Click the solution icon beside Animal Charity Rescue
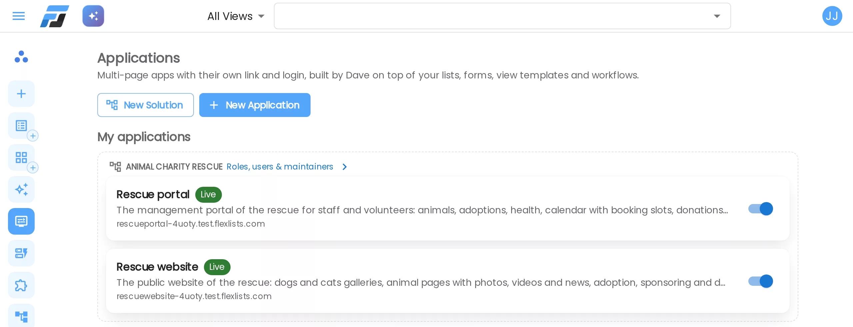The width and height of the screenshot is (853, 327). pos(115,166)
